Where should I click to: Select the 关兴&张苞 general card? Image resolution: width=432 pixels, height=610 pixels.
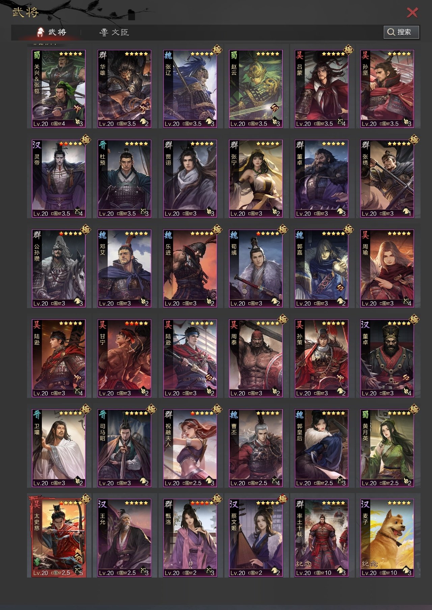pyautogui.click(x=58, y=89)
